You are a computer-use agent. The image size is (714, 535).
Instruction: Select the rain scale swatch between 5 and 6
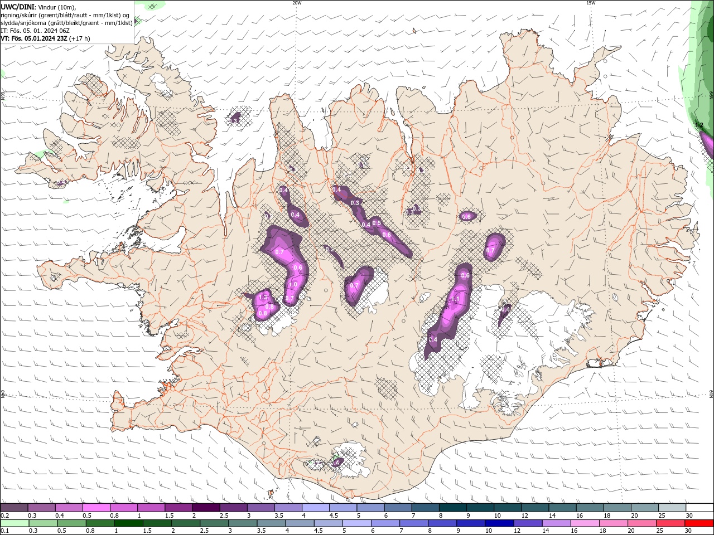click(x=357, y=523)
